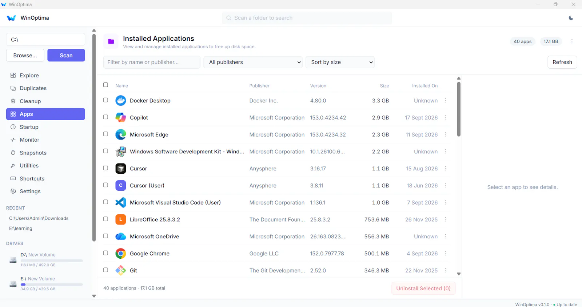Focus the Filter by name or publisher field

pyautogui.click(x=152, y=62)
